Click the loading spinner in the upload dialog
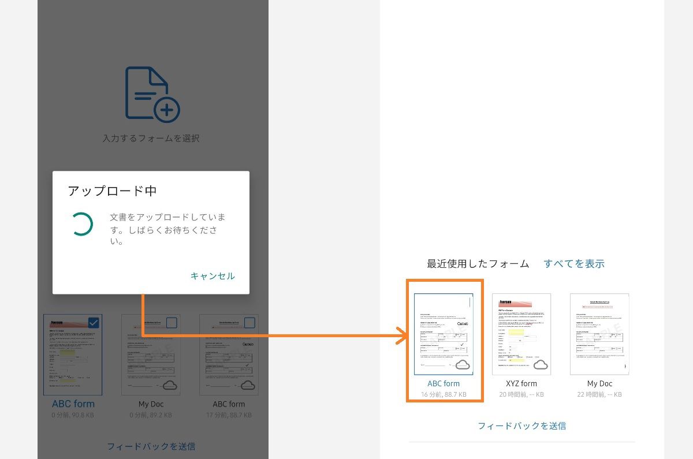 pyautogui.click(x=83, y=225)
